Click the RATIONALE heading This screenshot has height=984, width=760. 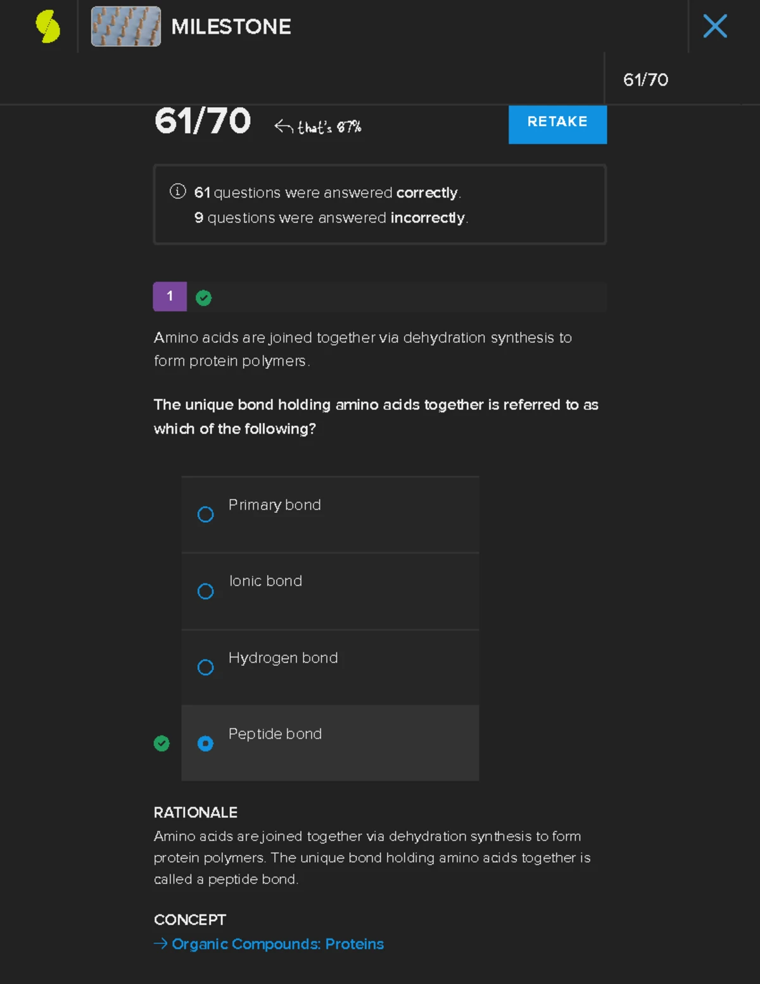pyautogui.click(x=196, y=812)
